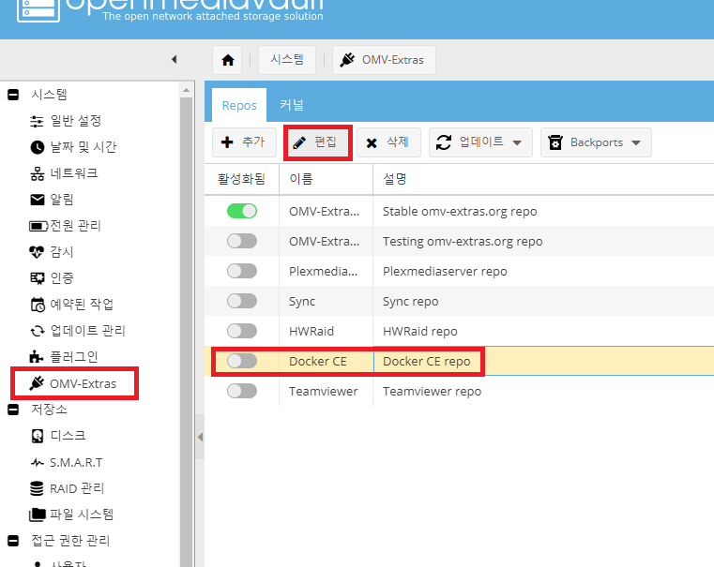Switch to the 커널 tab
The width and height of the screenshot is (714, 567).
click(292, 105)
